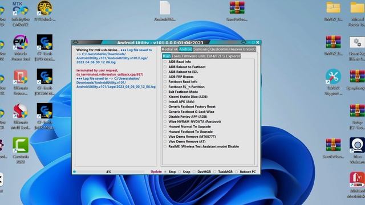Screen dimensions: 365x205
Task: Click the 4% progress bar
Action: [109, 172]
